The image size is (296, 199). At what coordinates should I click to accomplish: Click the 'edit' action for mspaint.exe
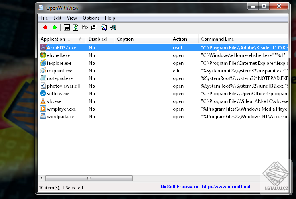pos(177,71)
